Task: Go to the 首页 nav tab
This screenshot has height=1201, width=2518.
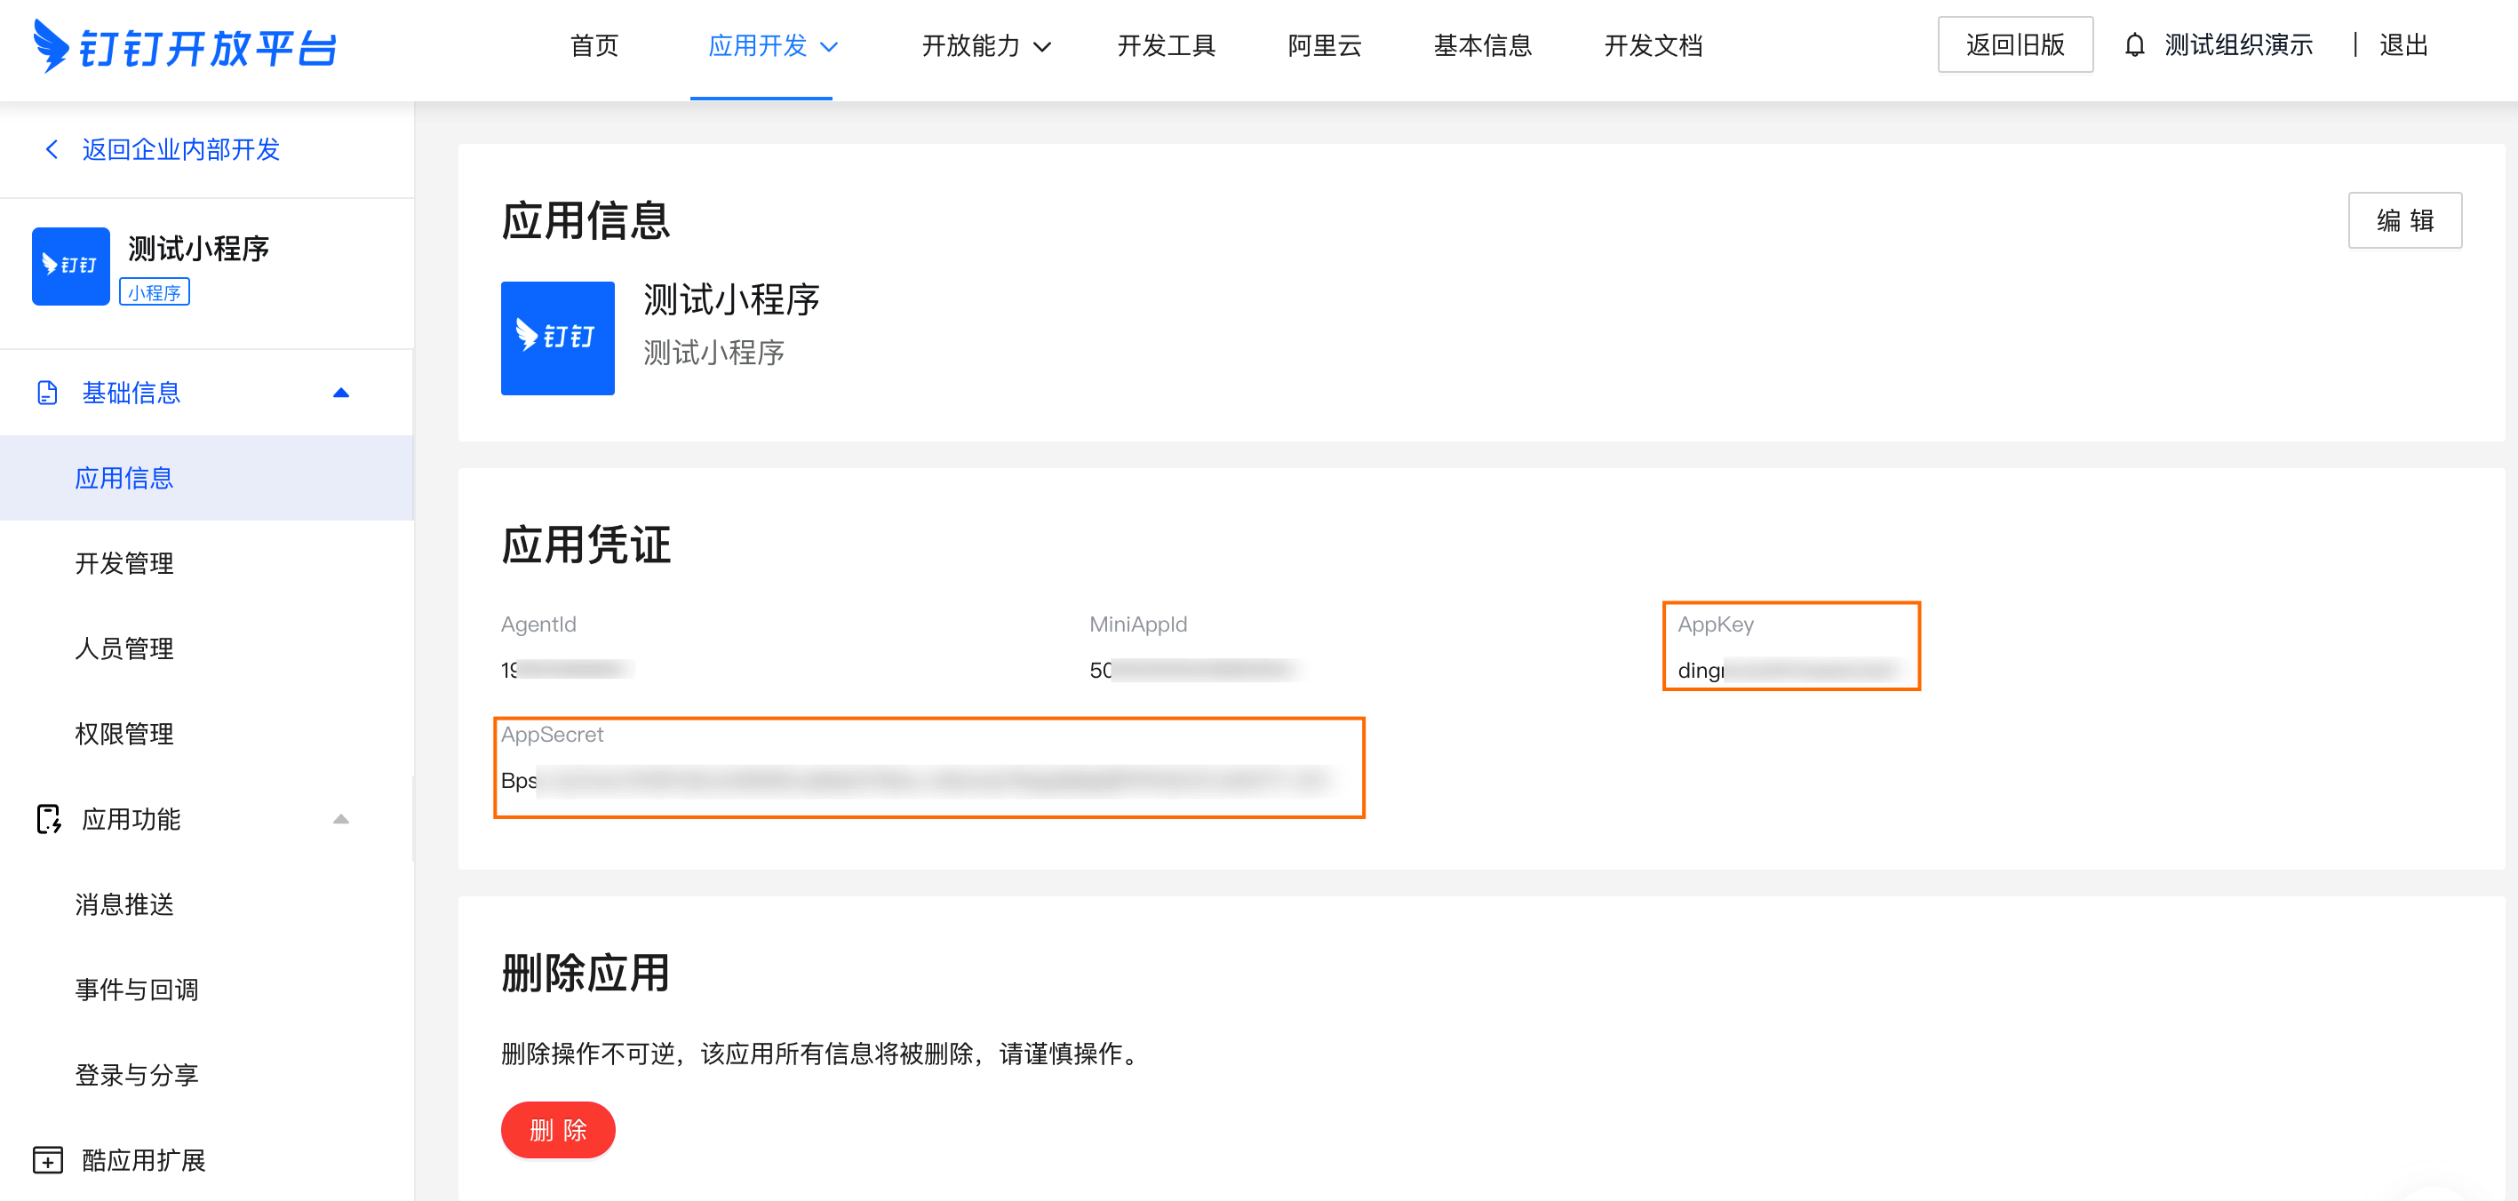Action: (x=594, y=46)
